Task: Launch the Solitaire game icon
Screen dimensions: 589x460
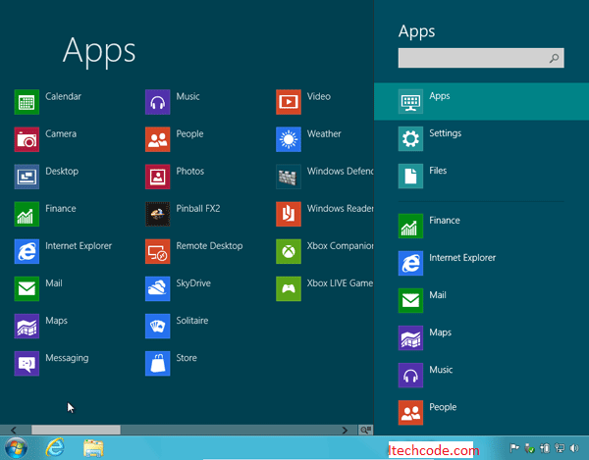Action: tap(158, 326)
